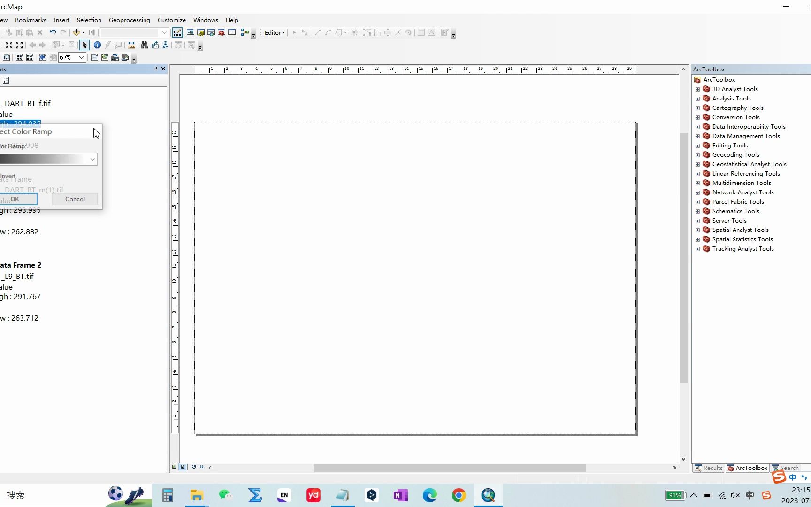Expand Data Management Tools toolbox
This screenshot has height=507, width=811.
tap(697, 136)
